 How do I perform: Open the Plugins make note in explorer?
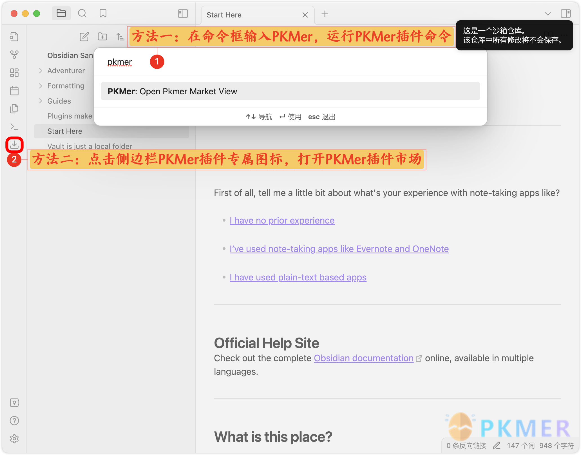pos(70,116)
